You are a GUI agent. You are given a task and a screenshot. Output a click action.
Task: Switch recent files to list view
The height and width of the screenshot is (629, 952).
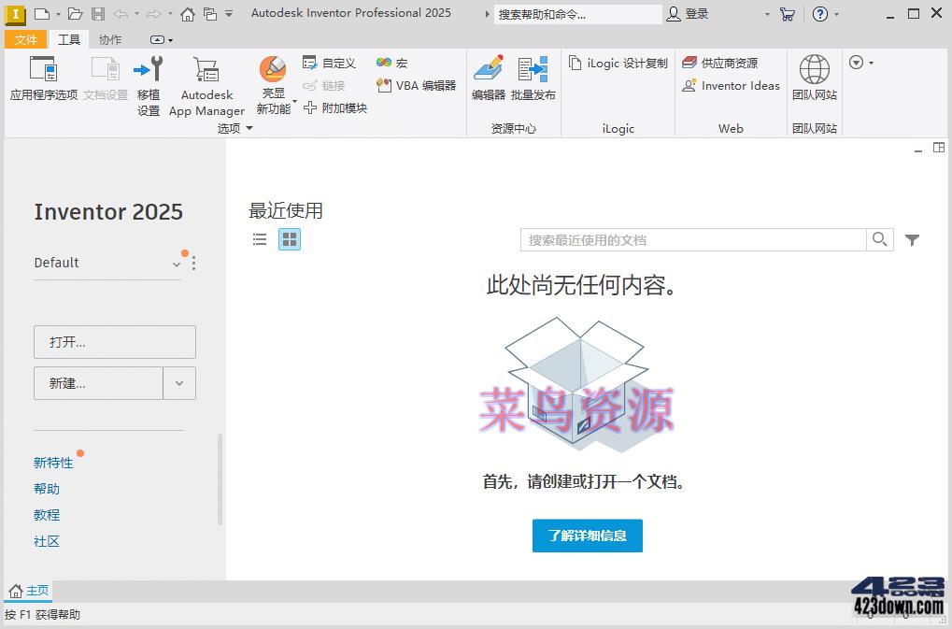coord(259,239)
